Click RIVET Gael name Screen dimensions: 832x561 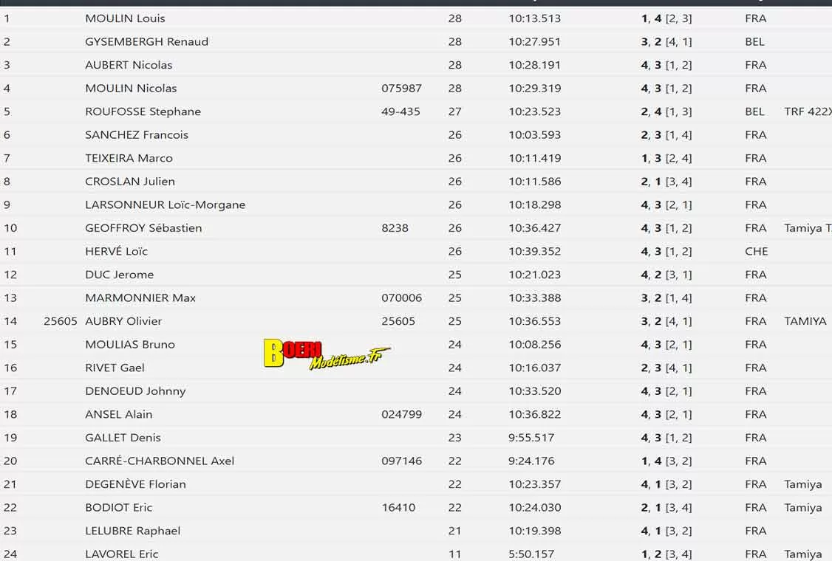(115, 368)
